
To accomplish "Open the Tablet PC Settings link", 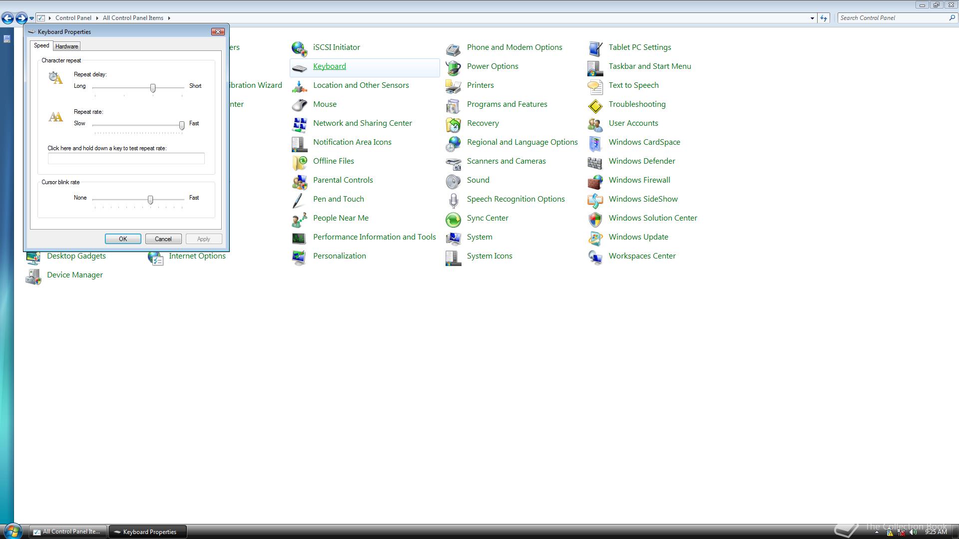I will [640, 47].
